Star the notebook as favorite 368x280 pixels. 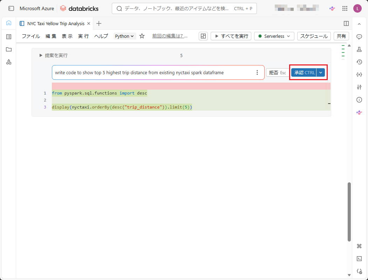click(x=142, y=36)
